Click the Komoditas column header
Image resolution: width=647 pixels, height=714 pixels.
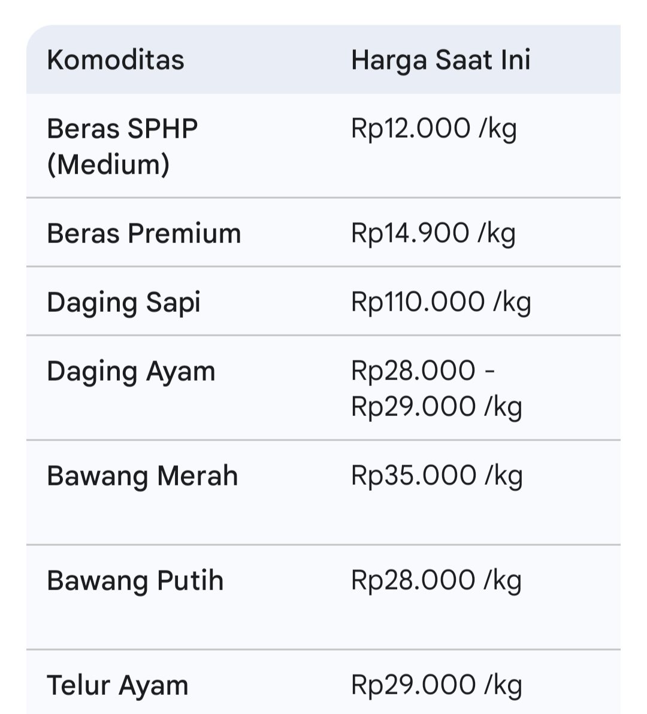(116, 60)
